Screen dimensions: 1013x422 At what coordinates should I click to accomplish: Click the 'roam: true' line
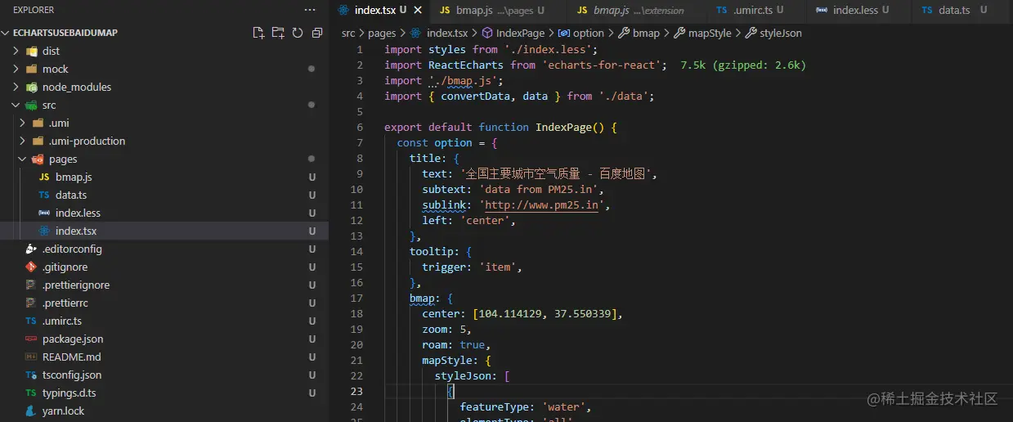pos(456,345)
